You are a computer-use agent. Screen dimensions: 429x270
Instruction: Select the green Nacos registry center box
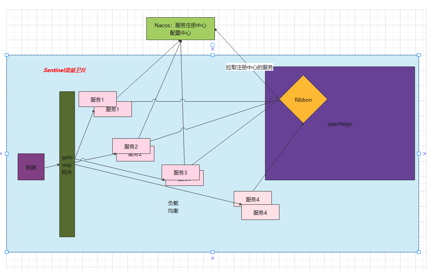click(x=180, y=28)
